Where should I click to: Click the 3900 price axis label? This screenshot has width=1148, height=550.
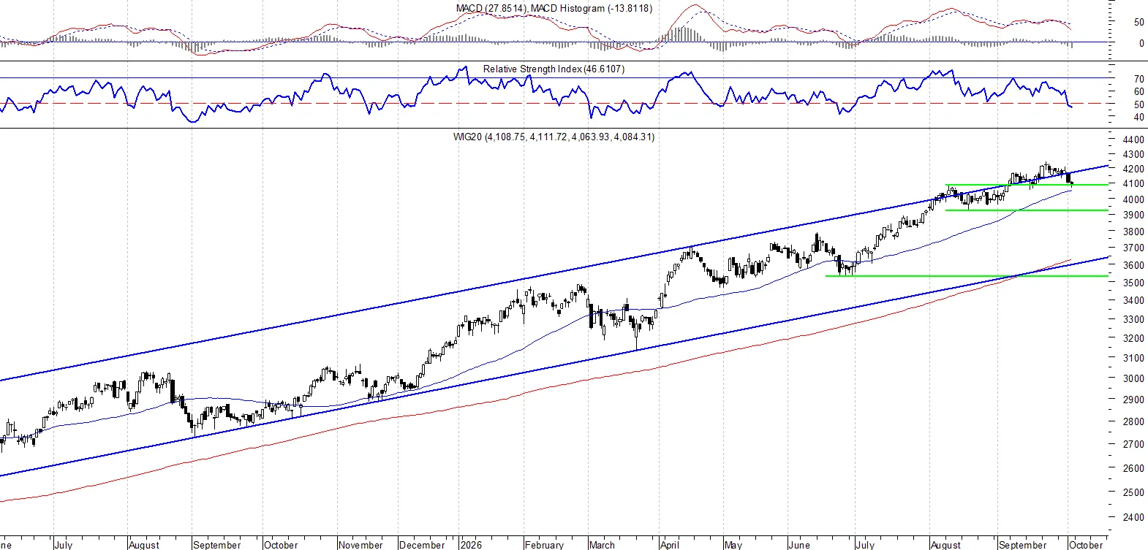[x=1133, y=215]
